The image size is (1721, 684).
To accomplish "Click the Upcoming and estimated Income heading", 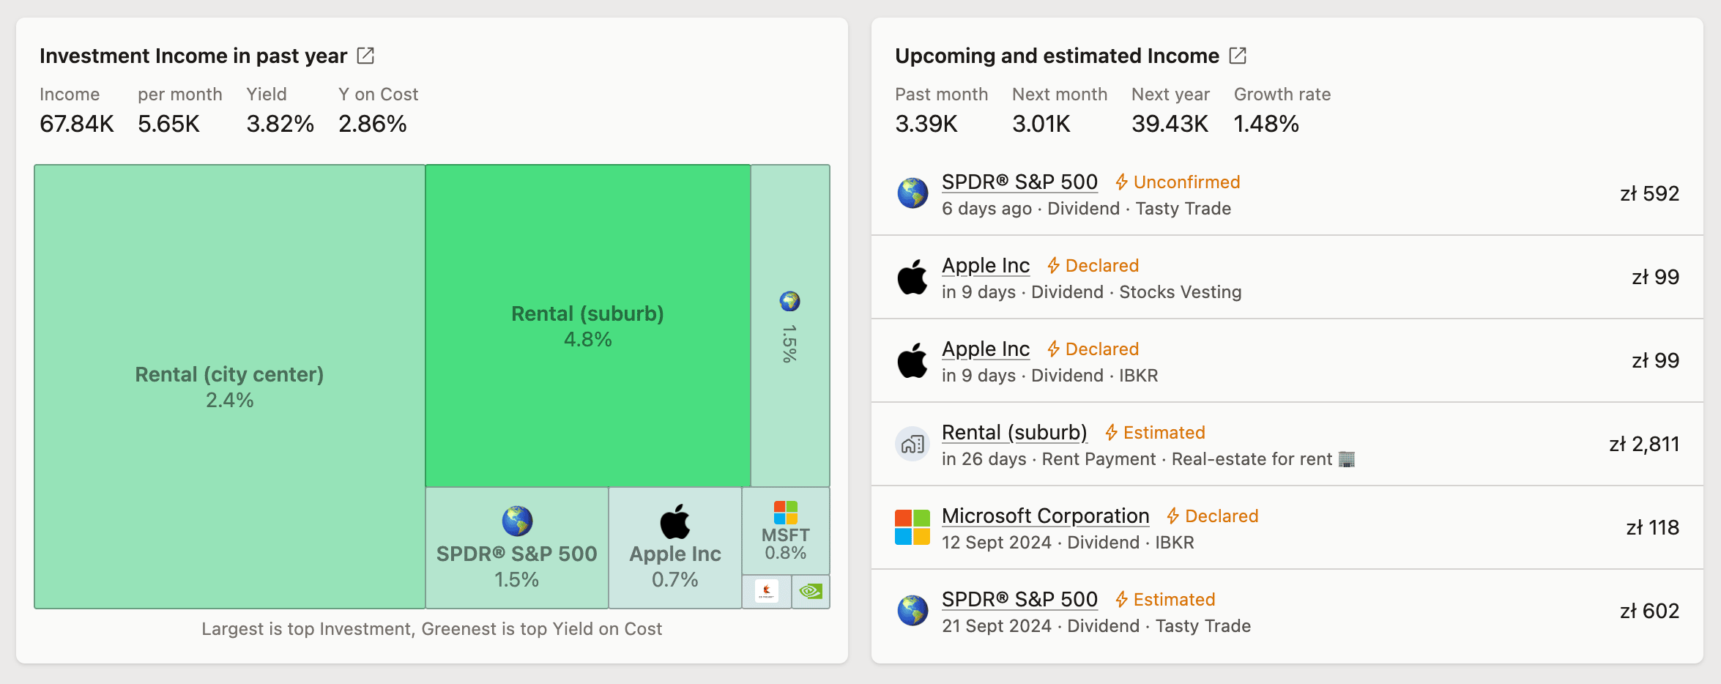I will [x=1057, y=56].
